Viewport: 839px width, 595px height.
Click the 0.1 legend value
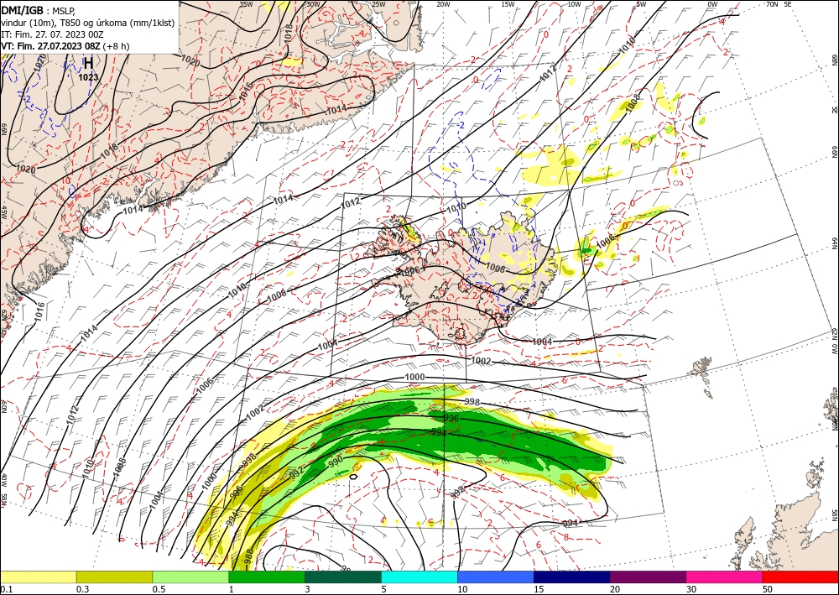tap(5, 589)
